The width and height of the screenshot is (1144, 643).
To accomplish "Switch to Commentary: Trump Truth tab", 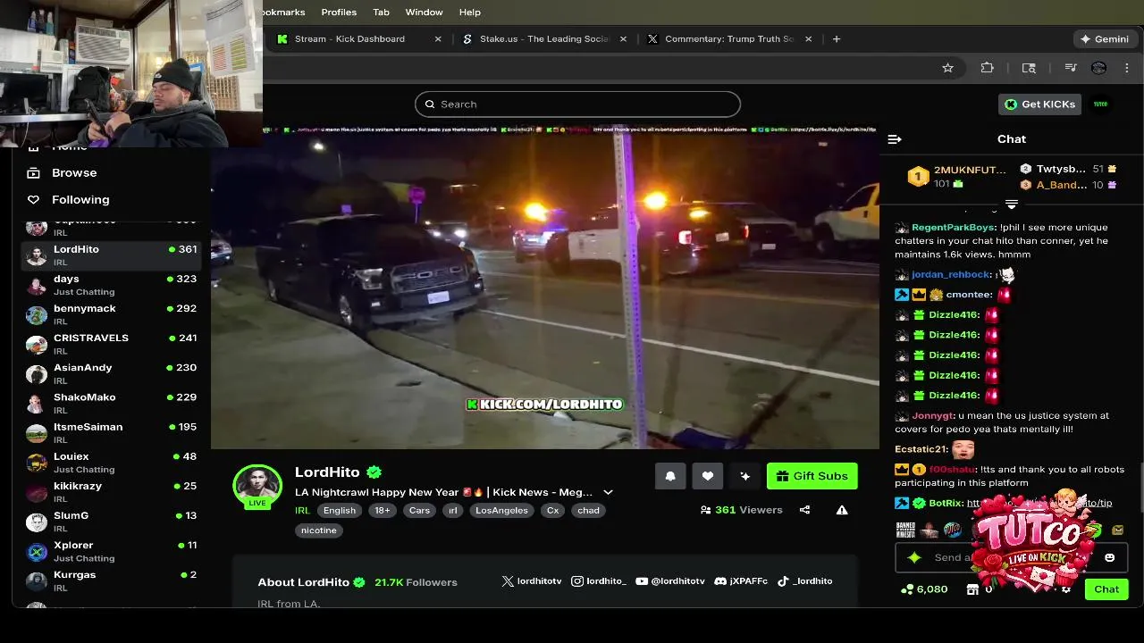I will click(x=728, y=39).
